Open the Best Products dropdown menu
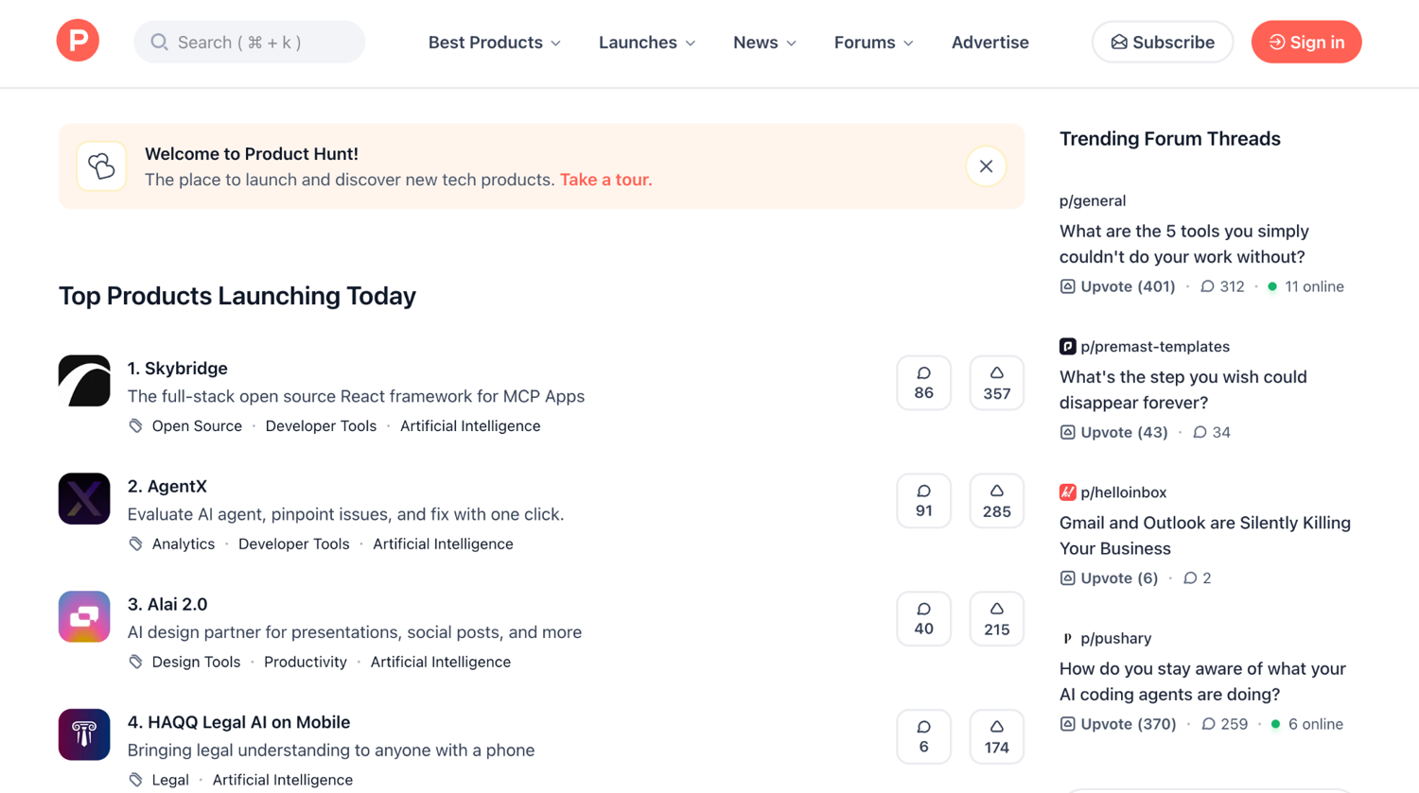This screenshot has width=1419, height=793. [x=495, y=43]
